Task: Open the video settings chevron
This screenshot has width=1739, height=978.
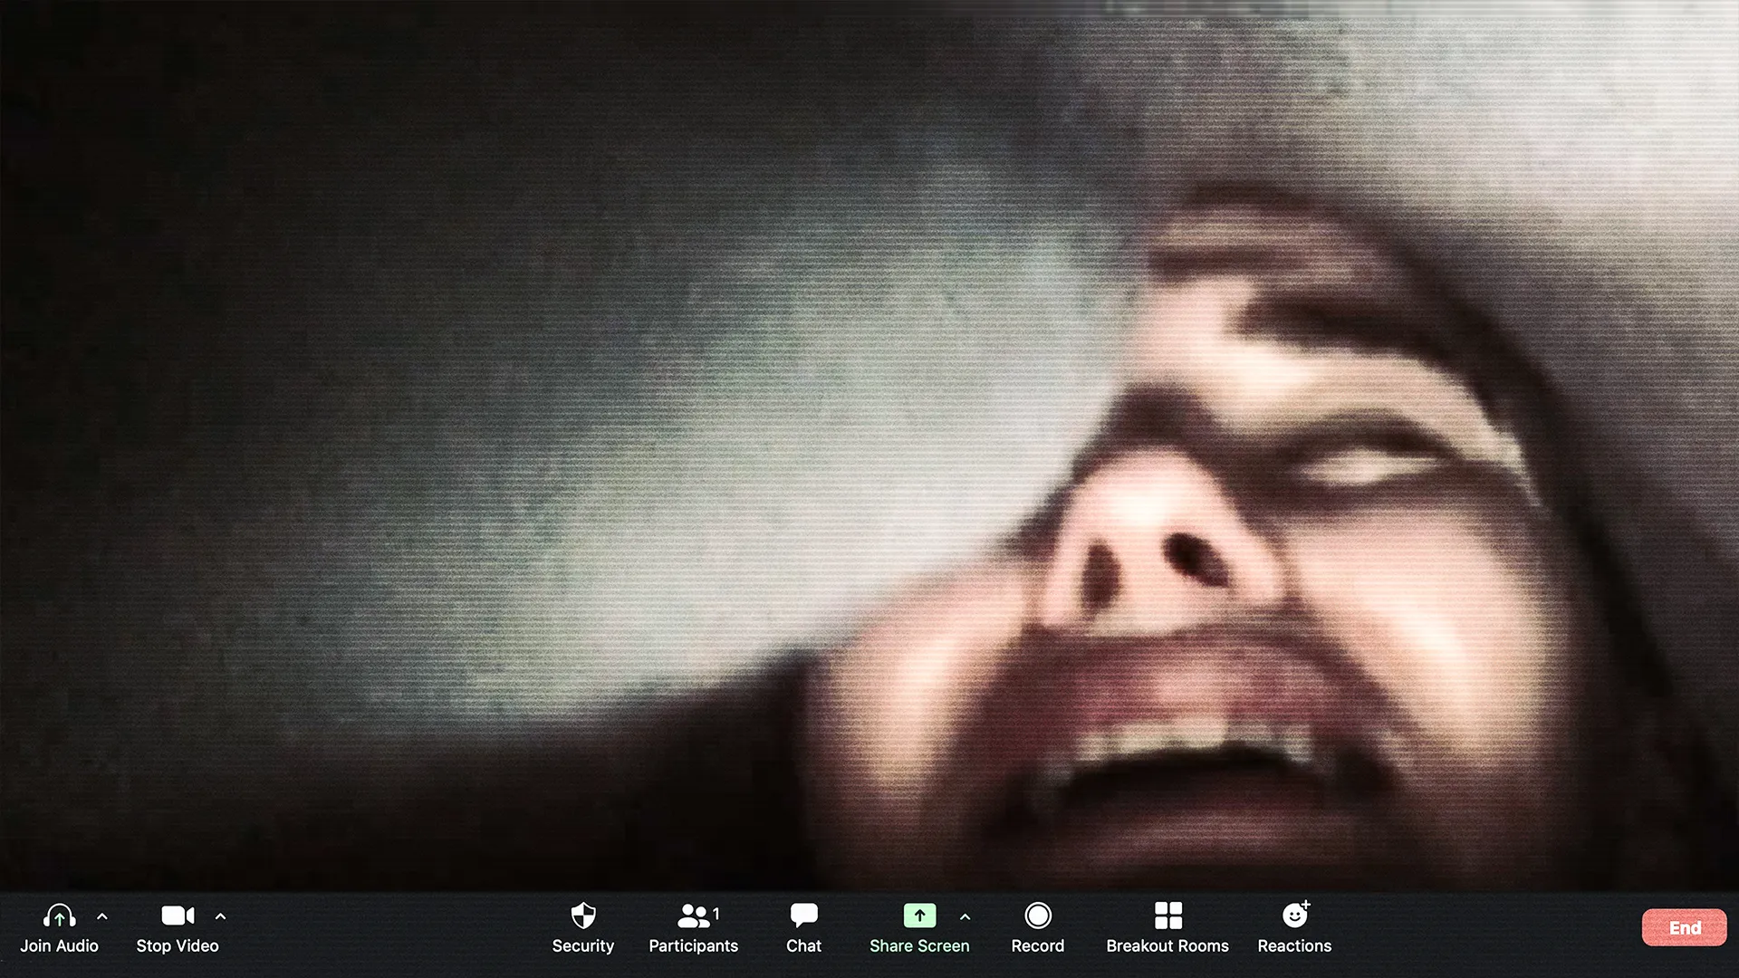Action: (x=220, y=916)
